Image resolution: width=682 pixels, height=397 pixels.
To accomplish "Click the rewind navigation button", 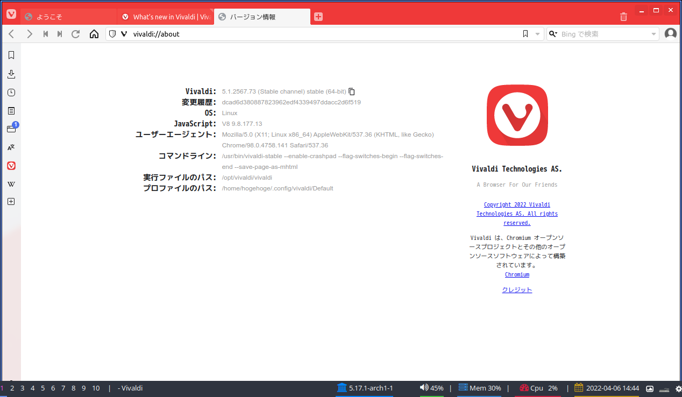I will coord(46,34).
